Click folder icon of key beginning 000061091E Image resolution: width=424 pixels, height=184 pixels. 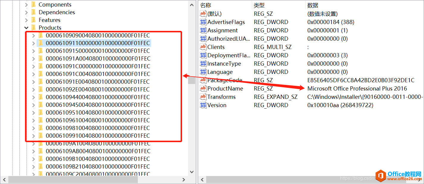coord(41,82)
